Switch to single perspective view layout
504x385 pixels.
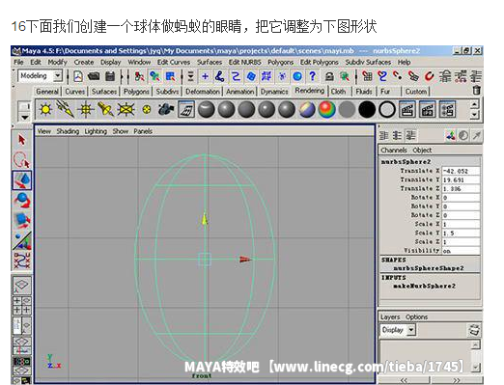[21, 285]
